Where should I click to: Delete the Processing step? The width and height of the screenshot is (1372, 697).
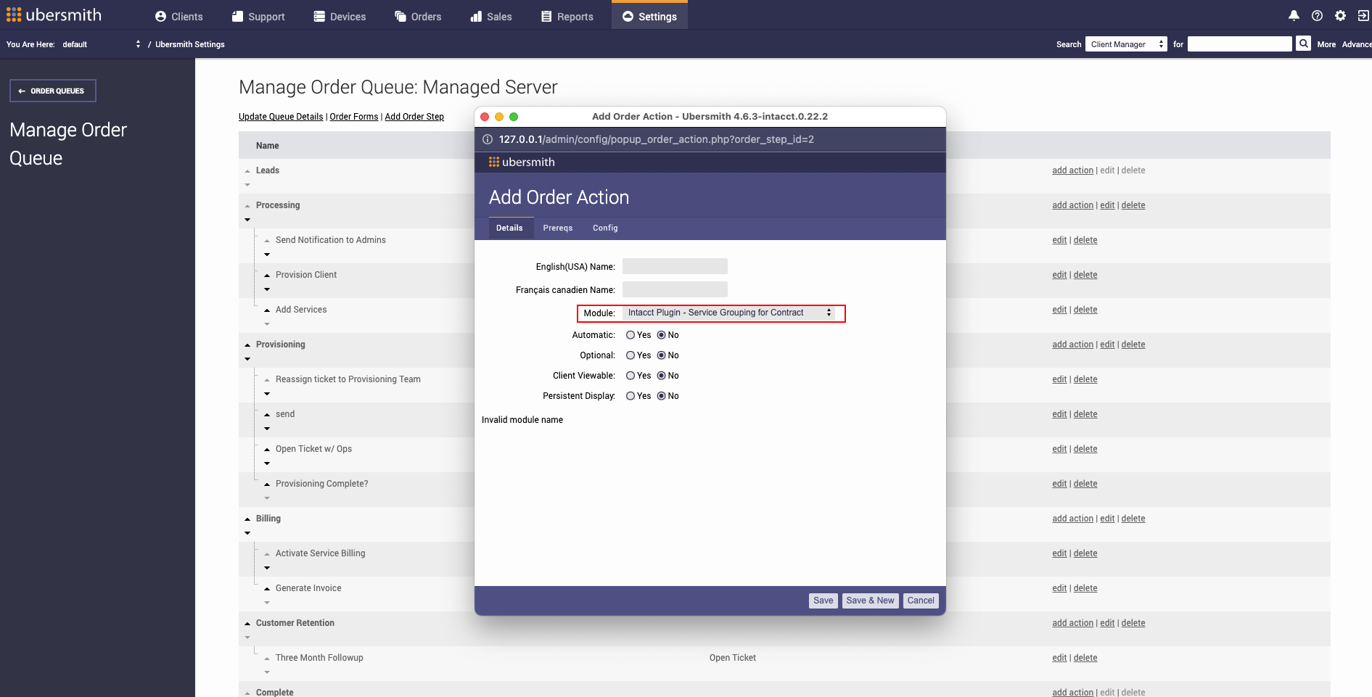coord(1133,205)
